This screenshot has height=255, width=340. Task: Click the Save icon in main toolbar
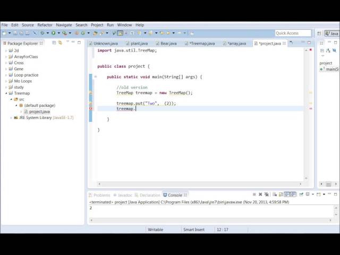(15, 33)
